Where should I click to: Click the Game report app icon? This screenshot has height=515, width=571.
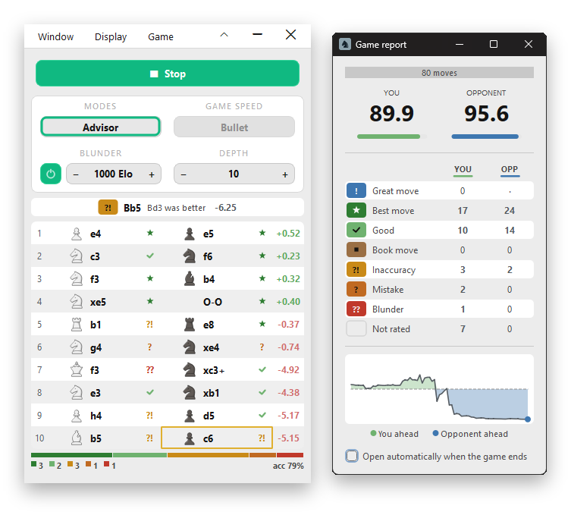point(345,45)
